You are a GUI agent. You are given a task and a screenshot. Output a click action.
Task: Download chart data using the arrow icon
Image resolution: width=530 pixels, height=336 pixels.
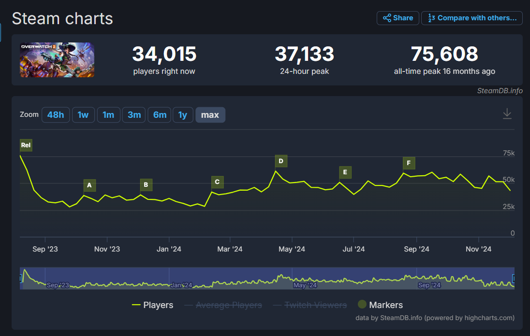click(x=507, y=113)
